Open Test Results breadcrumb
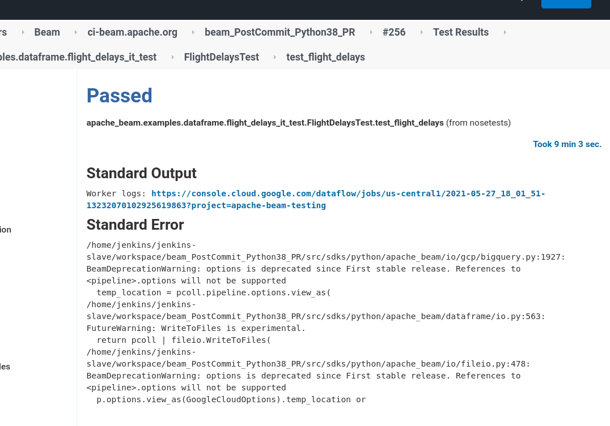The height and width of the screenshot is (426, 610). [460, 32]
